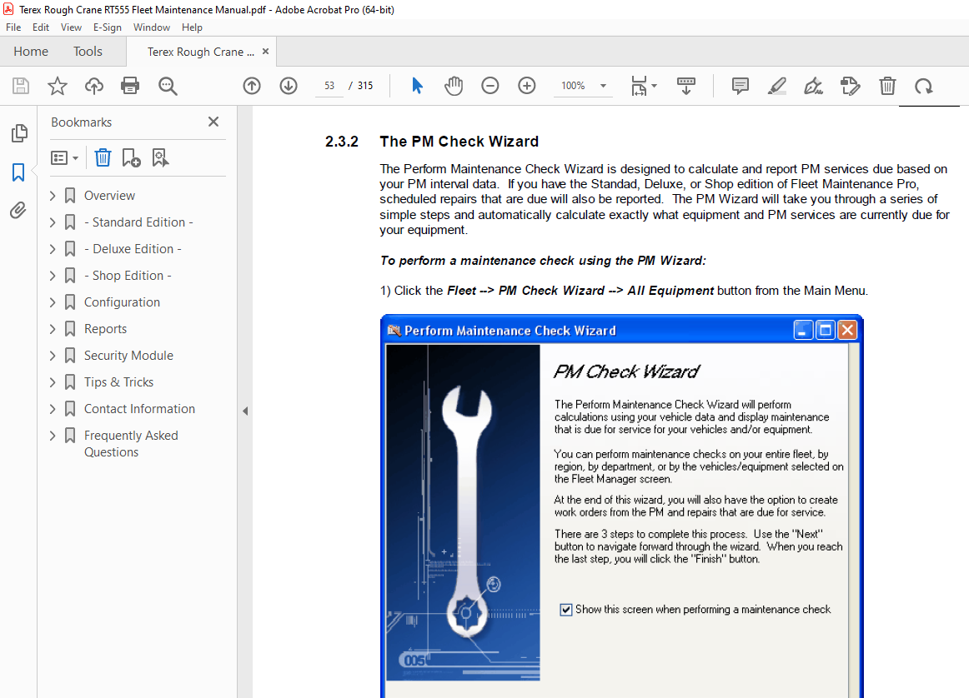The image size is (969, 698).
Task: Add a new bookmark with the plus icon
Action: [131, 158]
